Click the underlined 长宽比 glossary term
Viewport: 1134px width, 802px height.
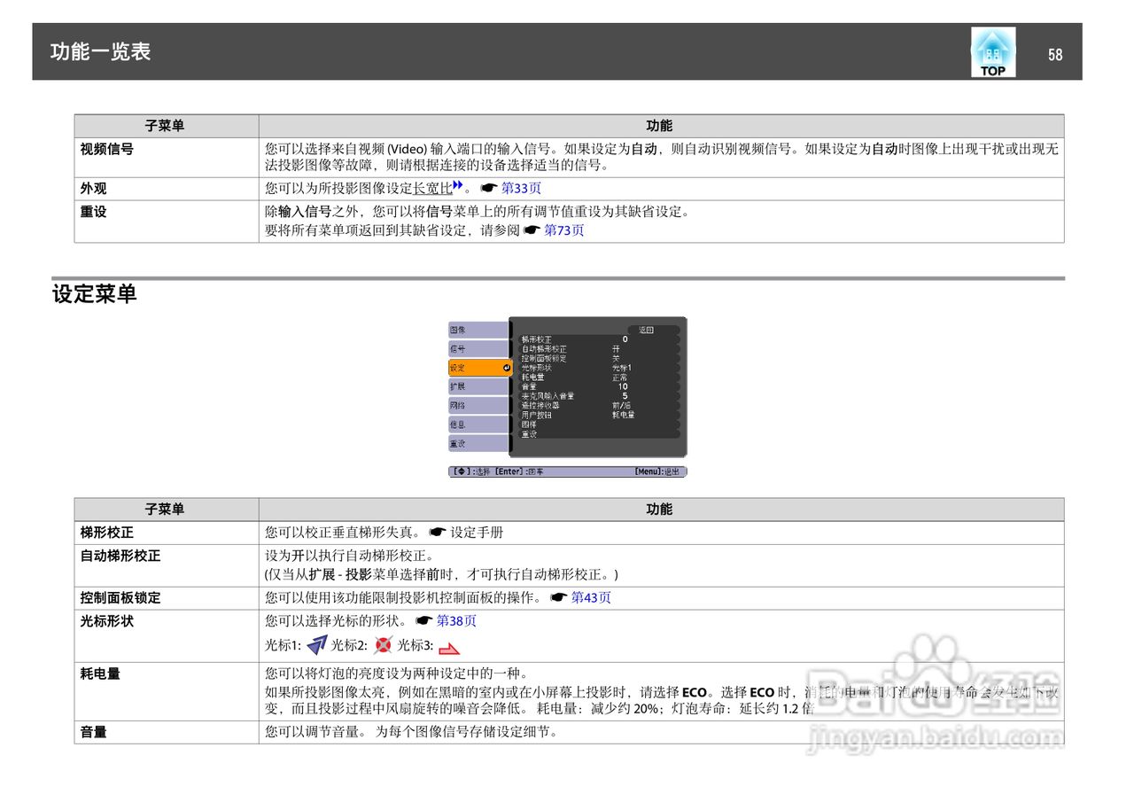click(432, 188)
